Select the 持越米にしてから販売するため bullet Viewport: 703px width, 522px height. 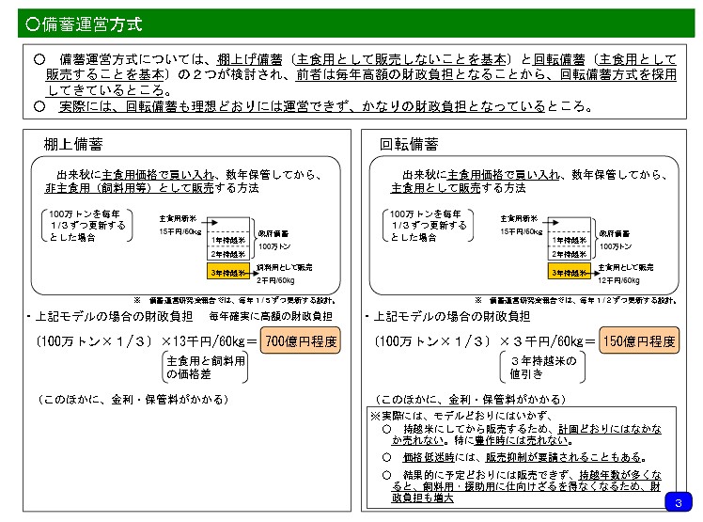522,435
